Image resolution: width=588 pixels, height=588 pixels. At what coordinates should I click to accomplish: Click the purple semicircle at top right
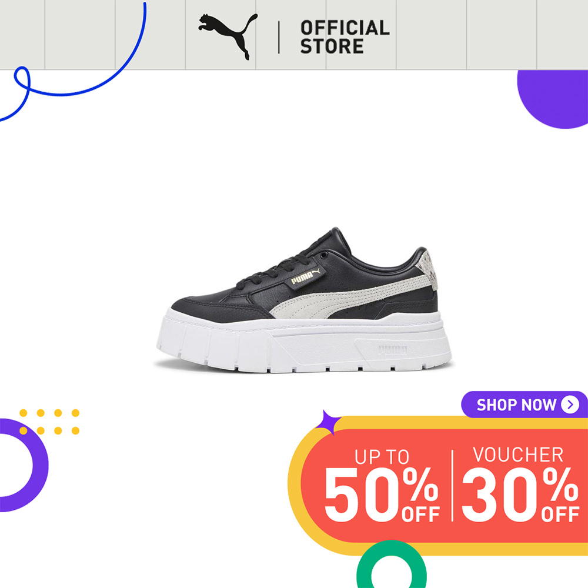coord(553,99)
